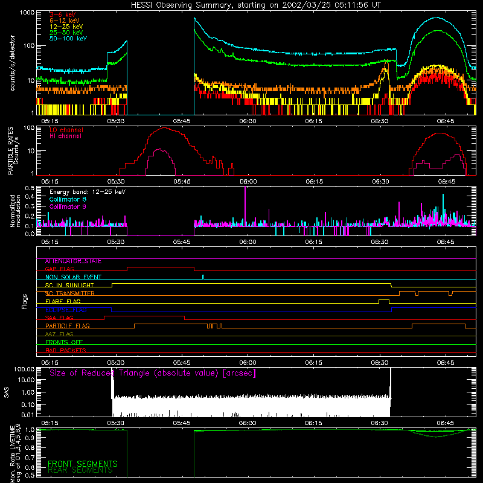Click the 0.01 tick label on the SAS axis

click(28, 415)
